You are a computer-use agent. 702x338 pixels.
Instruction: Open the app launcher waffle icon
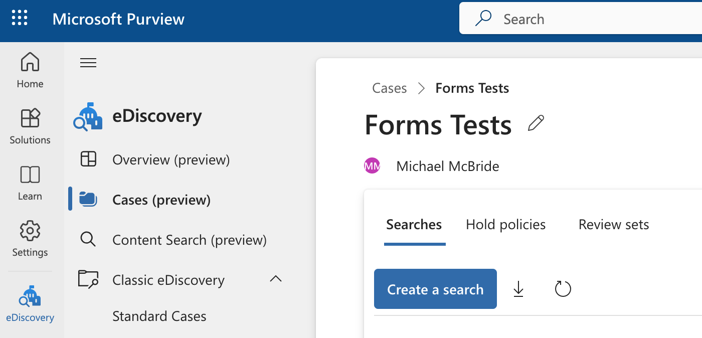coord(20,18)
